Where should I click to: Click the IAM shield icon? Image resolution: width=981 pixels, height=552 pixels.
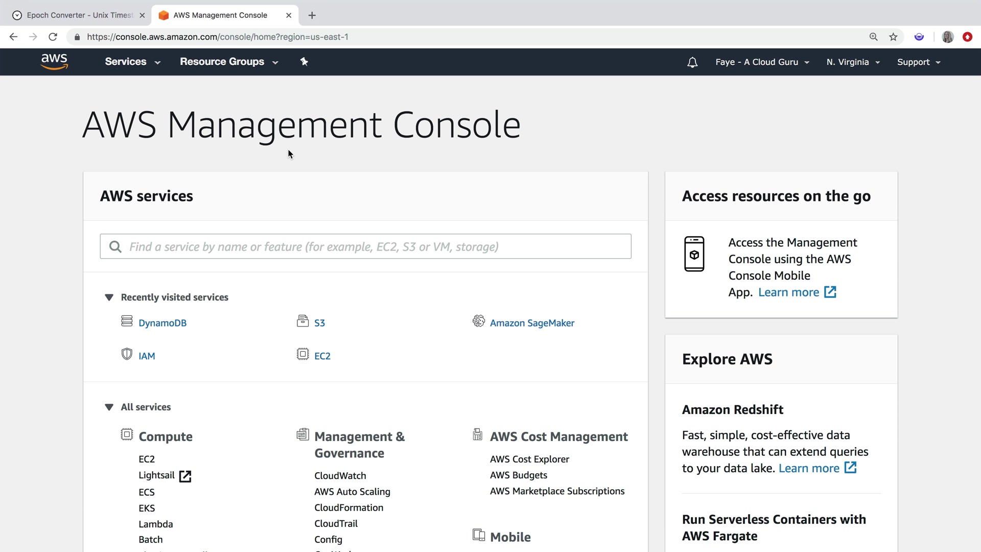click(x=127, y=355)
